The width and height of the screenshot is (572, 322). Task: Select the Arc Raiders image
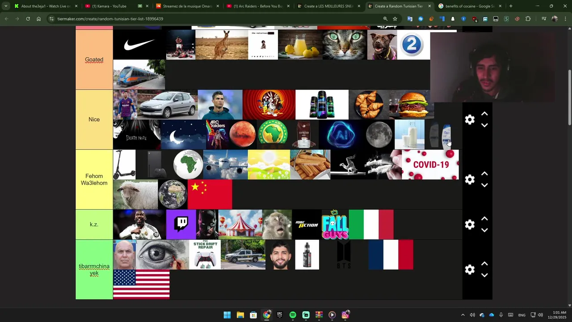tap(217, 135)
